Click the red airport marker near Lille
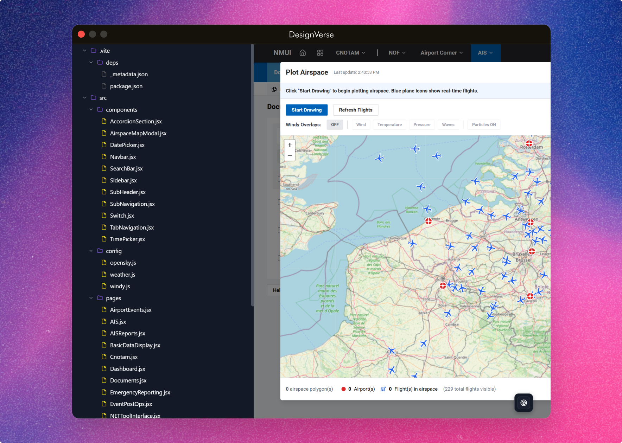Screen dimensions: 622x443 point(443,285)
